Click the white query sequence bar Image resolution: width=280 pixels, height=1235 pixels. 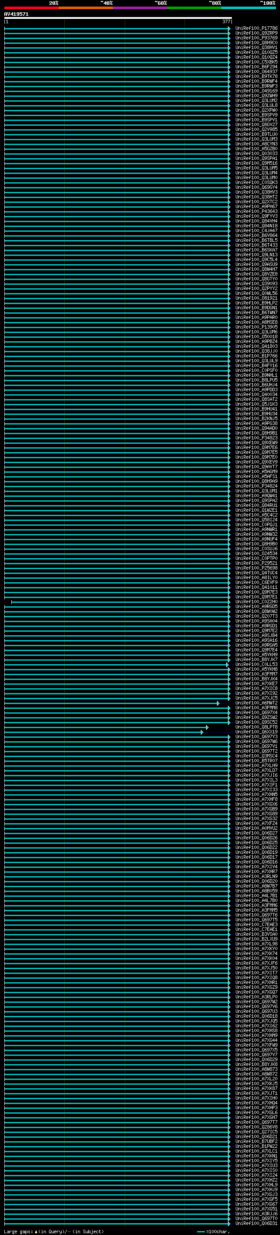[x=118, y=18]
